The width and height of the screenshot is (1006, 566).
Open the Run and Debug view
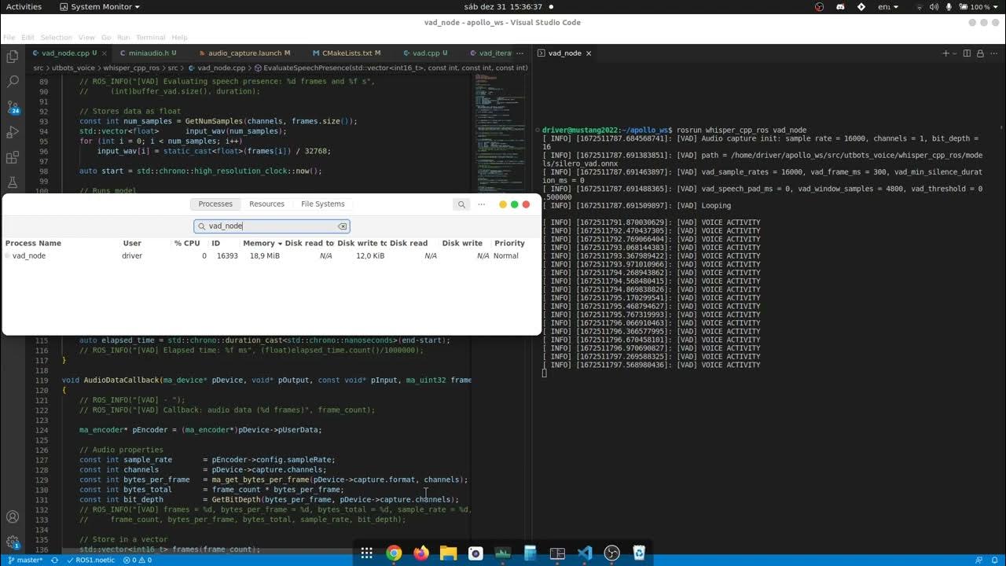13,132
